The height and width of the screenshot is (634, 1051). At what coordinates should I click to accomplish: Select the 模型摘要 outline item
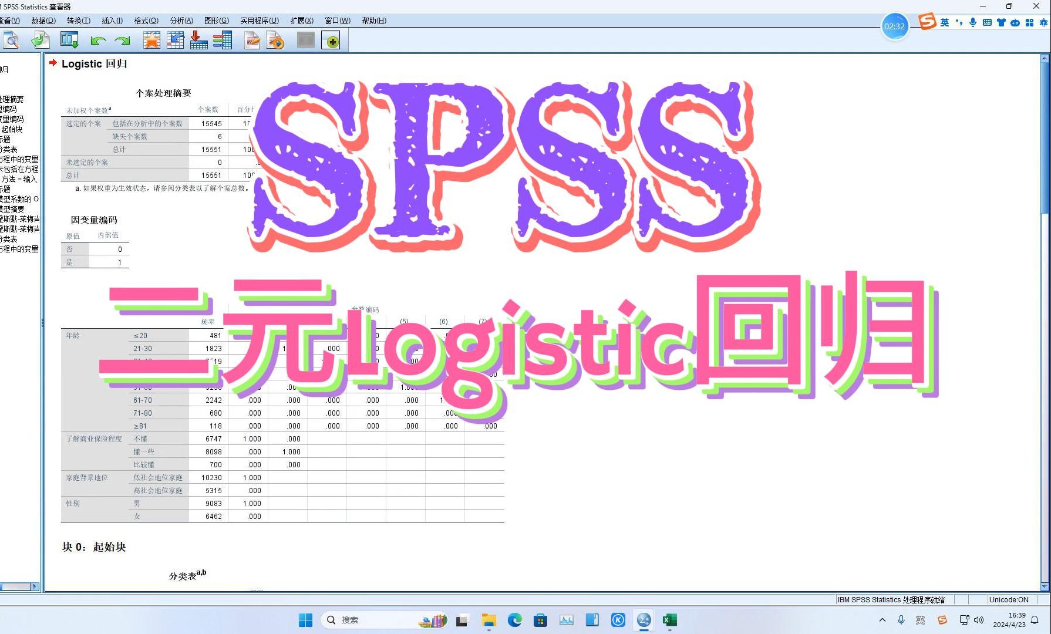[x=12, y=209]
